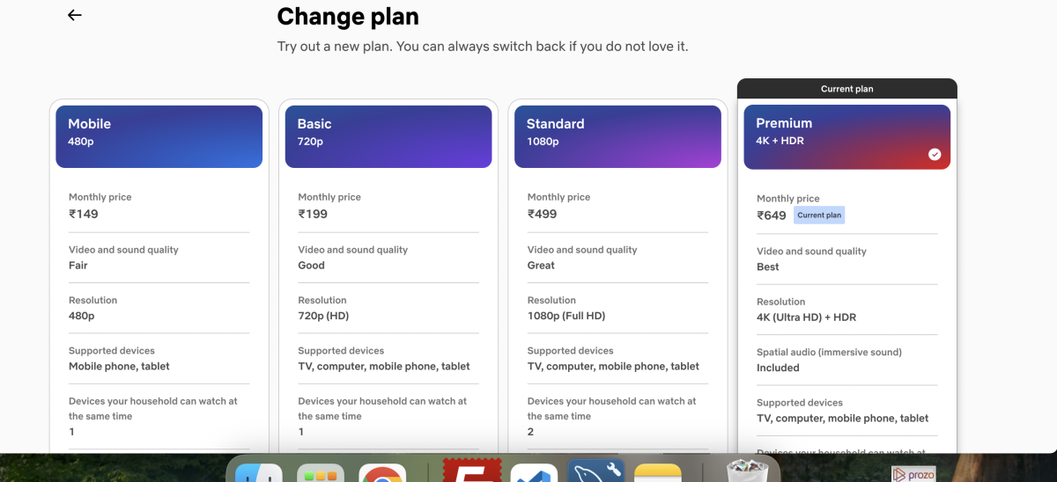
Task: Click the Mobile plan ₹149 price
Action: click(x=84, y=214)
